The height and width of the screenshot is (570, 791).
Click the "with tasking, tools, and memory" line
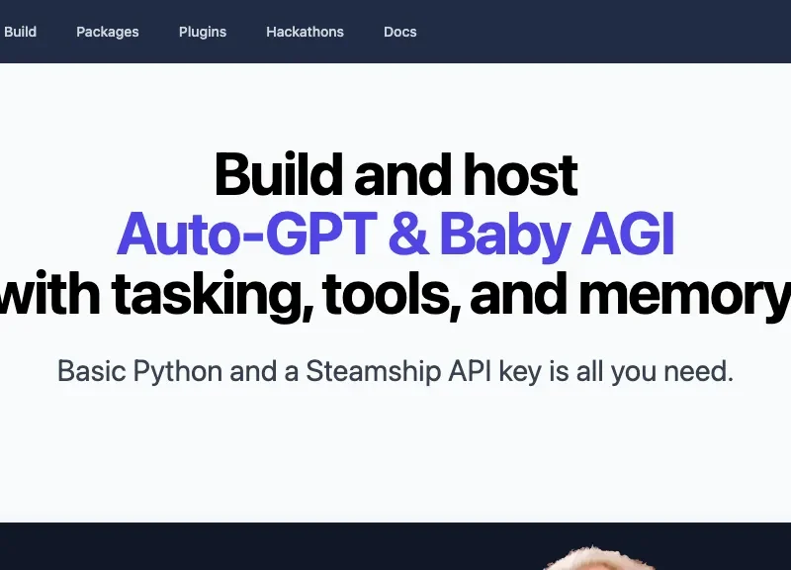pos(395,295)
